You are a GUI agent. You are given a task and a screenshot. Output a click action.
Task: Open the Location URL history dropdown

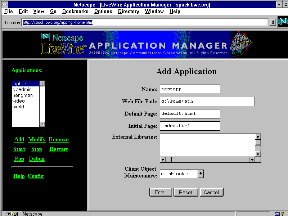click(x=273, y=22)
